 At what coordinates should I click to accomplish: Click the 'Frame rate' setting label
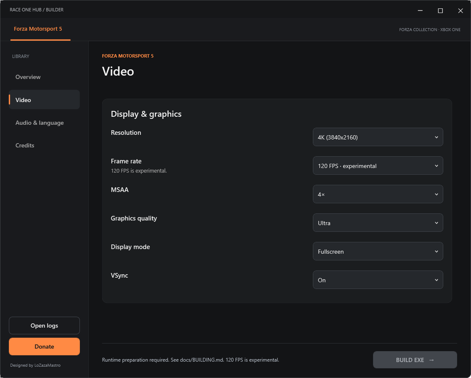(126, 161)
